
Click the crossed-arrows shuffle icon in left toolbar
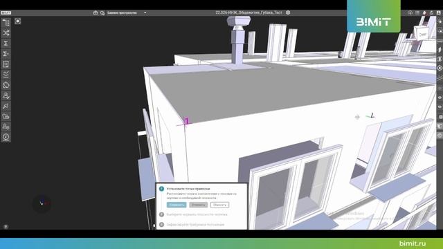coord(6,33)
